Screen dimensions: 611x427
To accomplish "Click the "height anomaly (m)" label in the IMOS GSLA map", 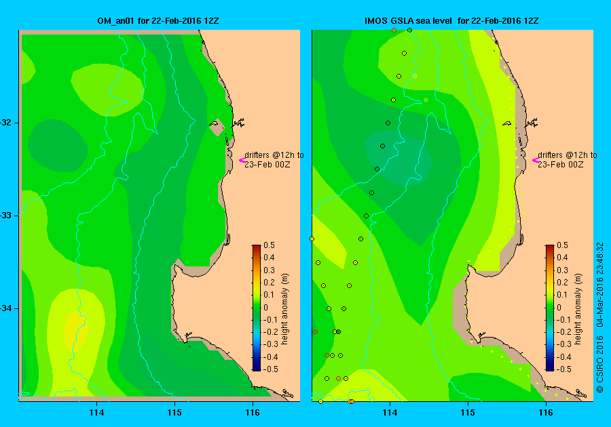I will (578, 309).
